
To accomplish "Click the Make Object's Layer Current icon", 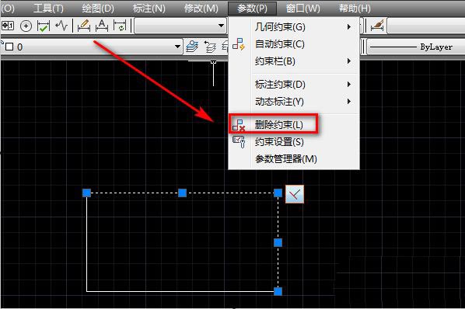I will point(192,47).
